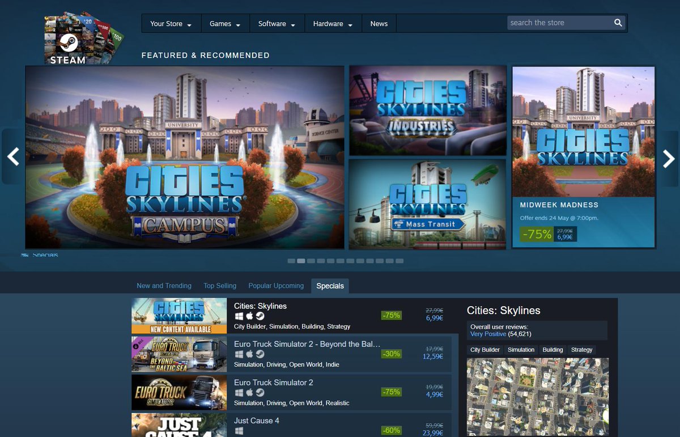Click Building tag in side panel

click(552, 350)
